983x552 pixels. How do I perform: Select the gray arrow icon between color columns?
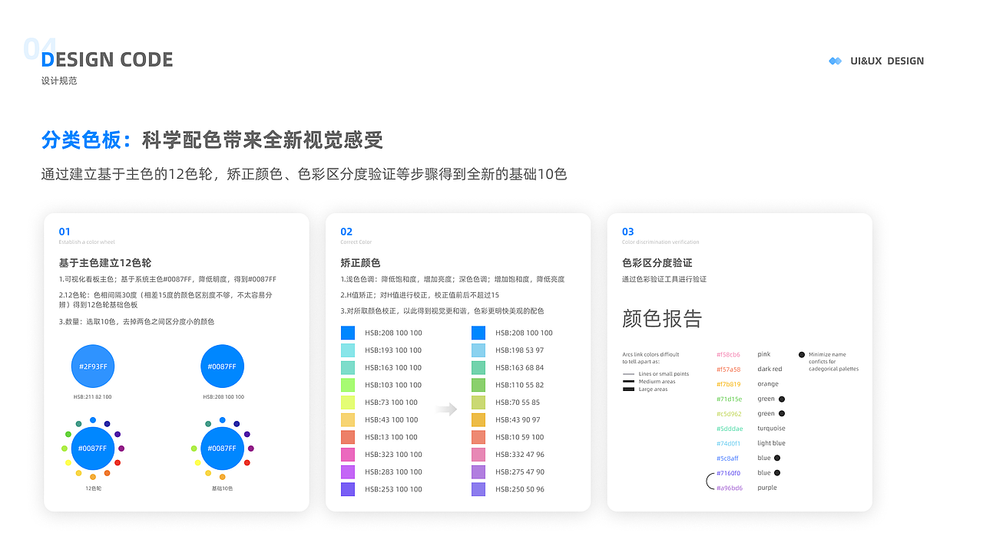(x=445, y=409)
